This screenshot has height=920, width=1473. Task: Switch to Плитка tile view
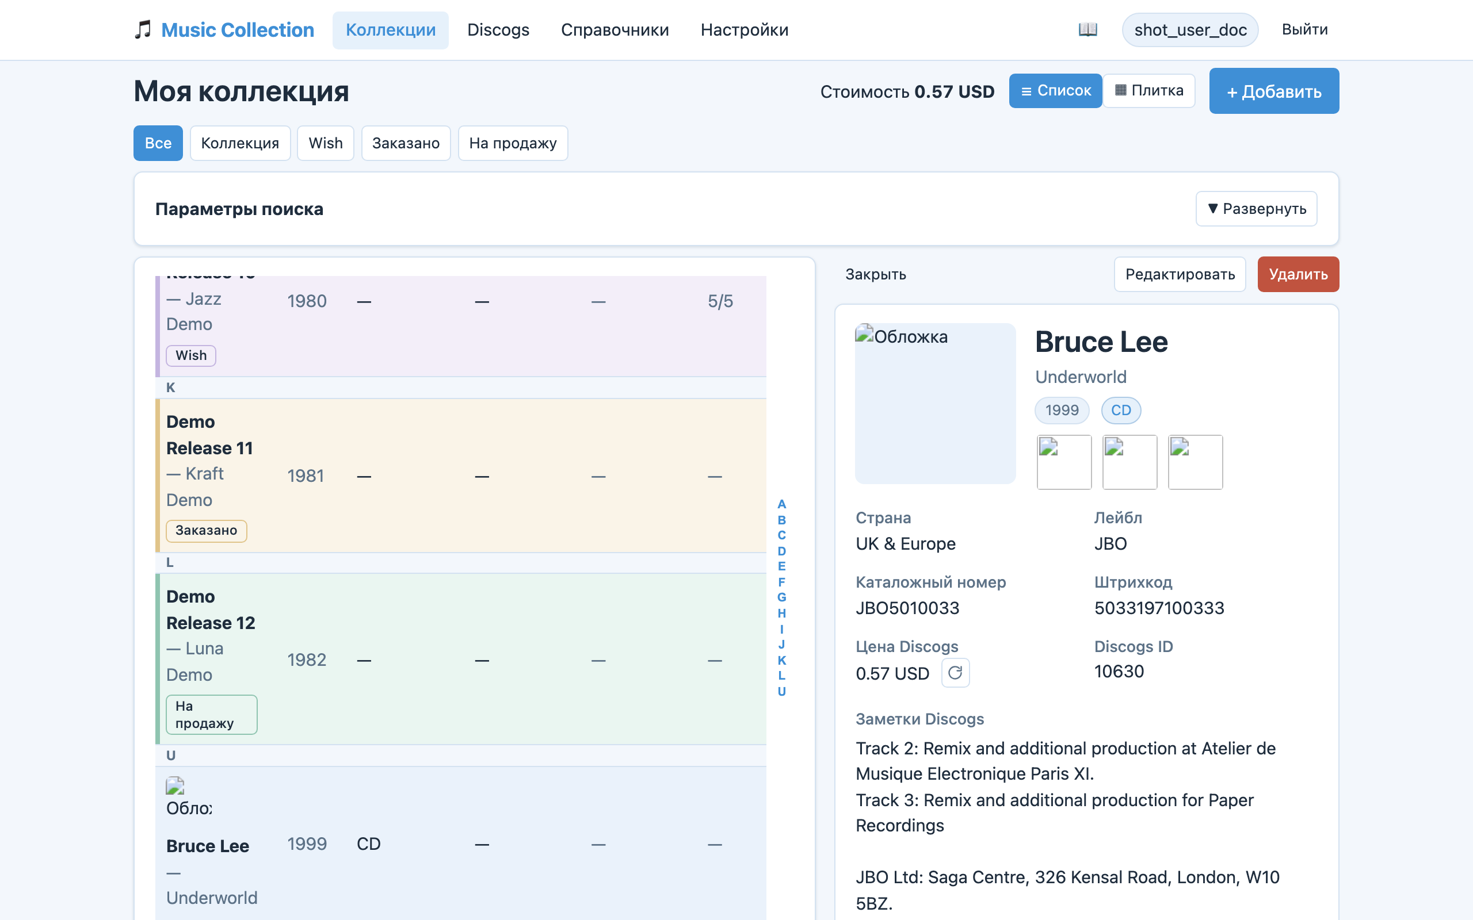click(1149, 91)
